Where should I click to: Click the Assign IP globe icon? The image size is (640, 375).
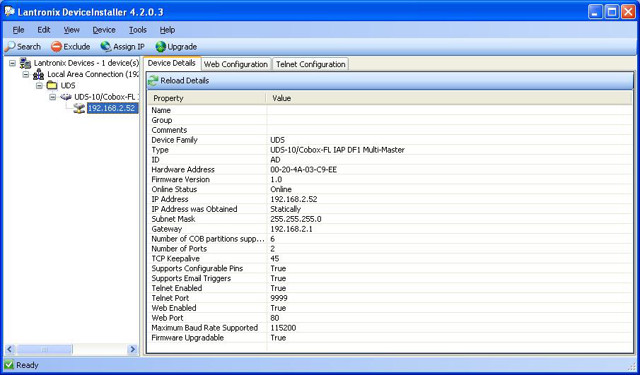(x=105, y=47)
